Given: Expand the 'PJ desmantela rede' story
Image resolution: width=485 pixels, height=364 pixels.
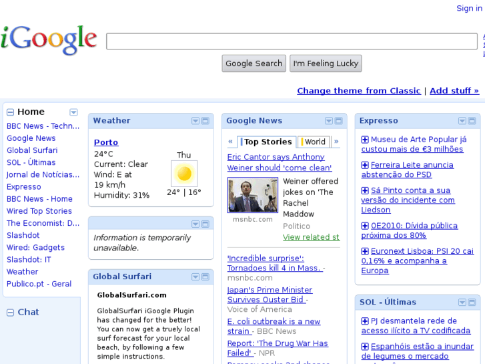Looking at the screenshot, I should (365, 321).
